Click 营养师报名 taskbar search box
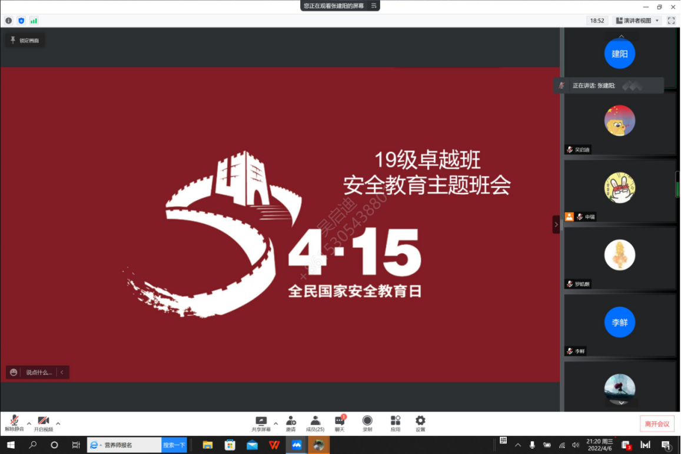The width and height of the screenshot is (681, 454). 124,445
